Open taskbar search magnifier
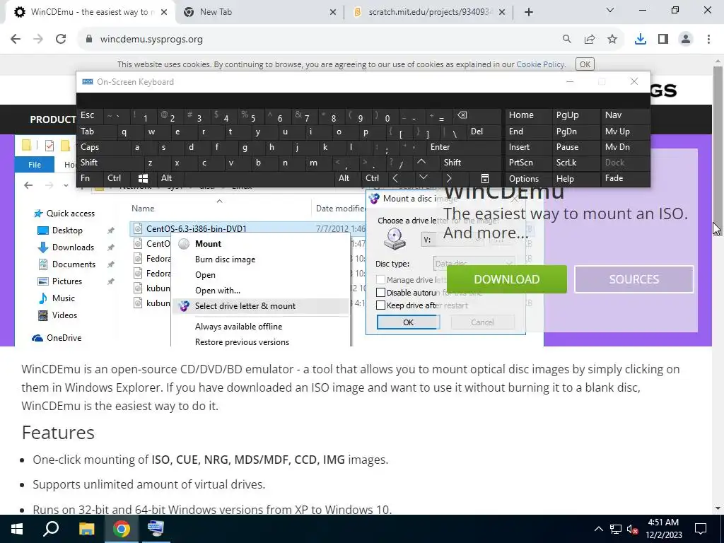The image size is (724, 543). point(51,529)
